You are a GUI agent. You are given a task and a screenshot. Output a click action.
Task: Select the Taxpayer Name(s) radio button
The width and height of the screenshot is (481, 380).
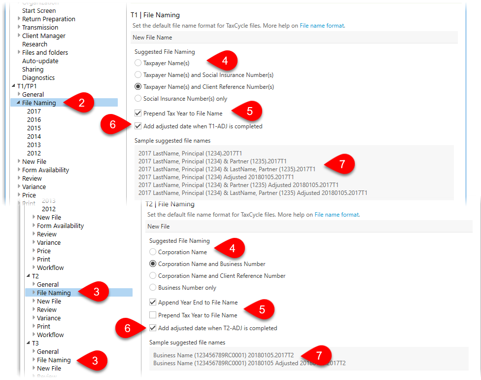point(138,63)
